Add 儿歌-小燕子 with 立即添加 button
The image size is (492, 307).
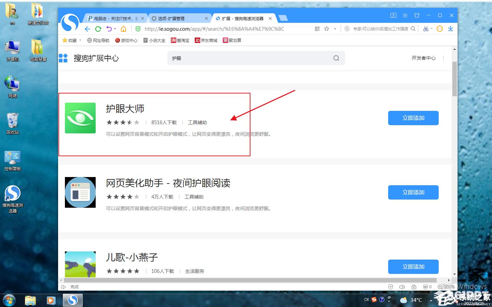[413, 267]
